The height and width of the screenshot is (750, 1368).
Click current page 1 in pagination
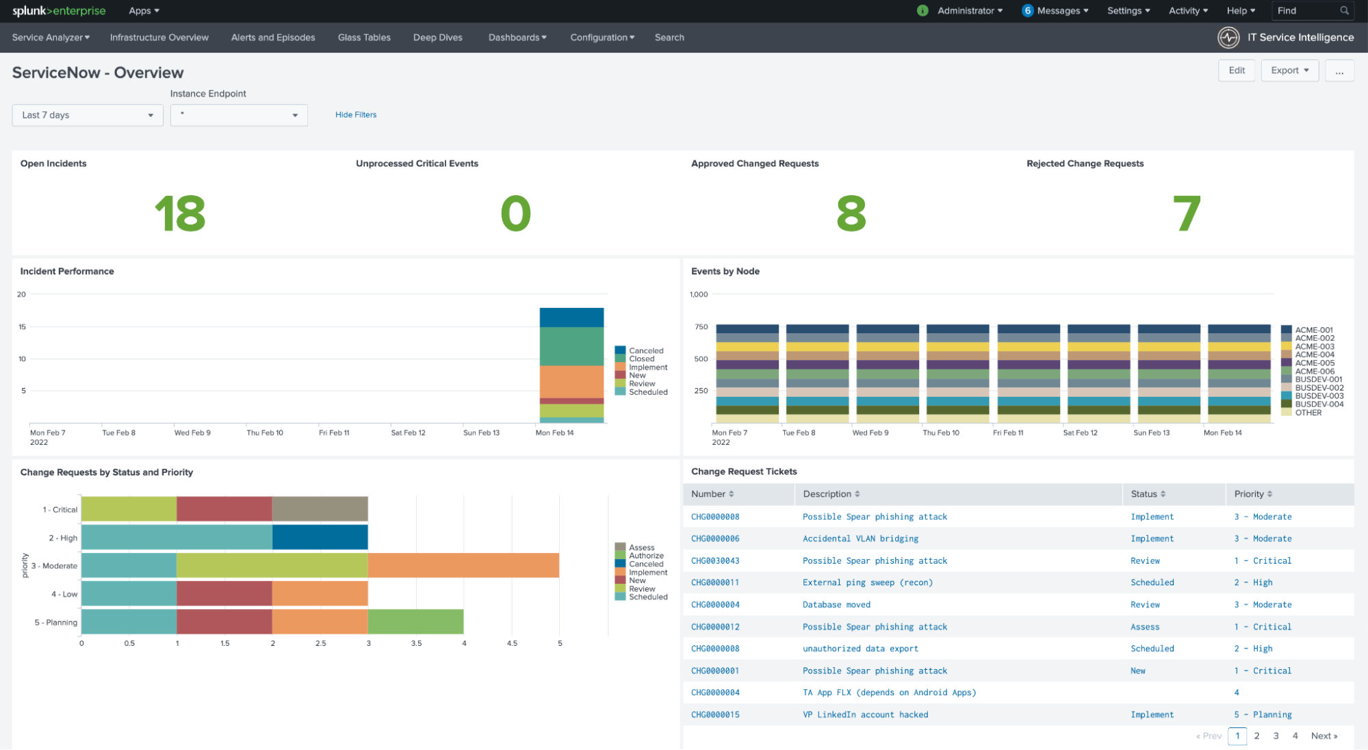click(1237, 736)
